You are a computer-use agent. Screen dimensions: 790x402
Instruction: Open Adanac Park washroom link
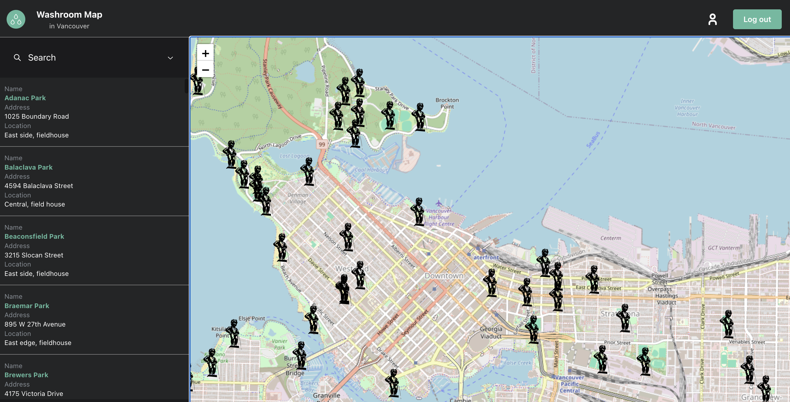click(25, 98)
